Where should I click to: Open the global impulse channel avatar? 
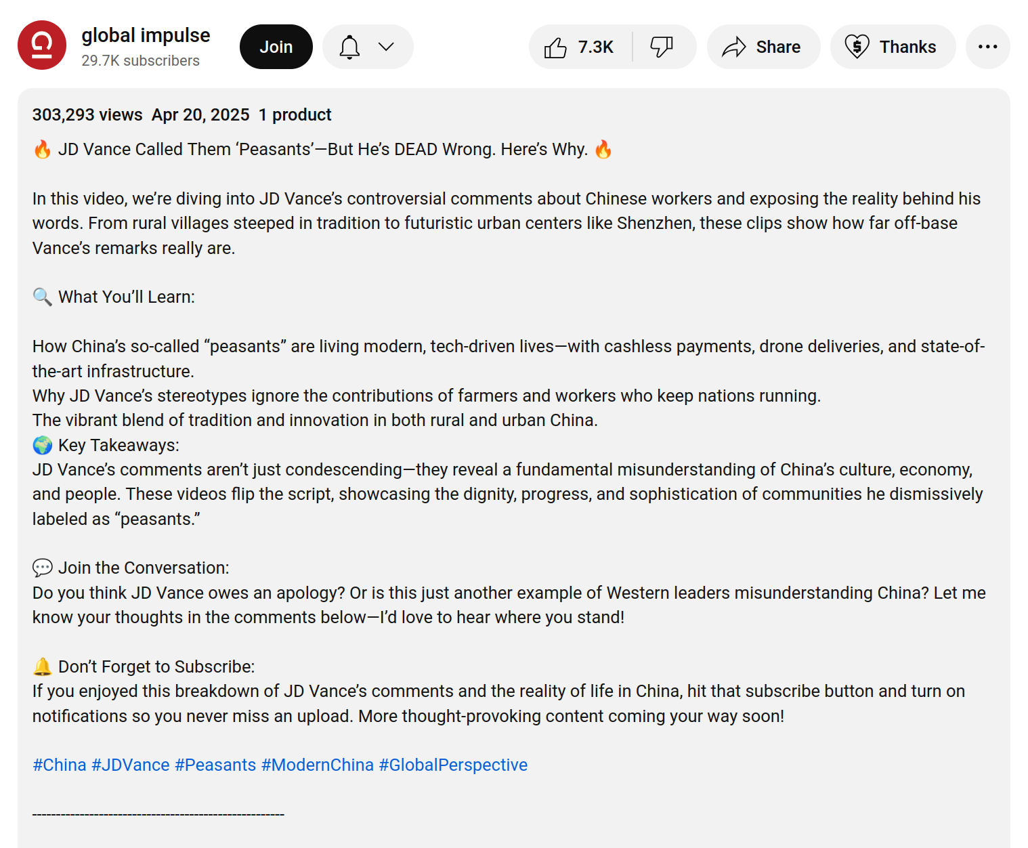point(42,45)
